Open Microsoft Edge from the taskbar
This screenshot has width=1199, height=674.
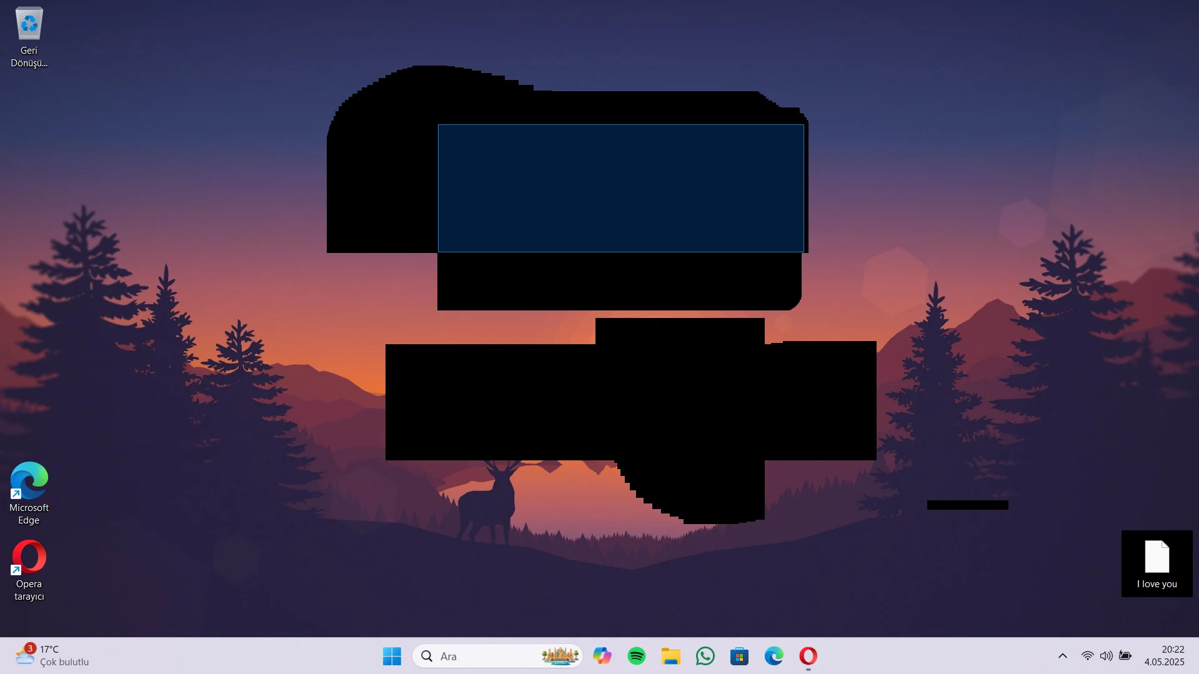(774, 656)
